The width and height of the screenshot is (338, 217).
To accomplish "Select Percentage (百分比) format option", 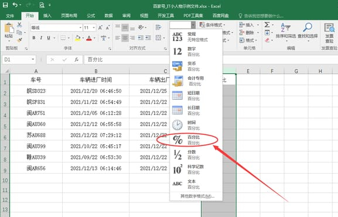I will (x=196, y=140).
